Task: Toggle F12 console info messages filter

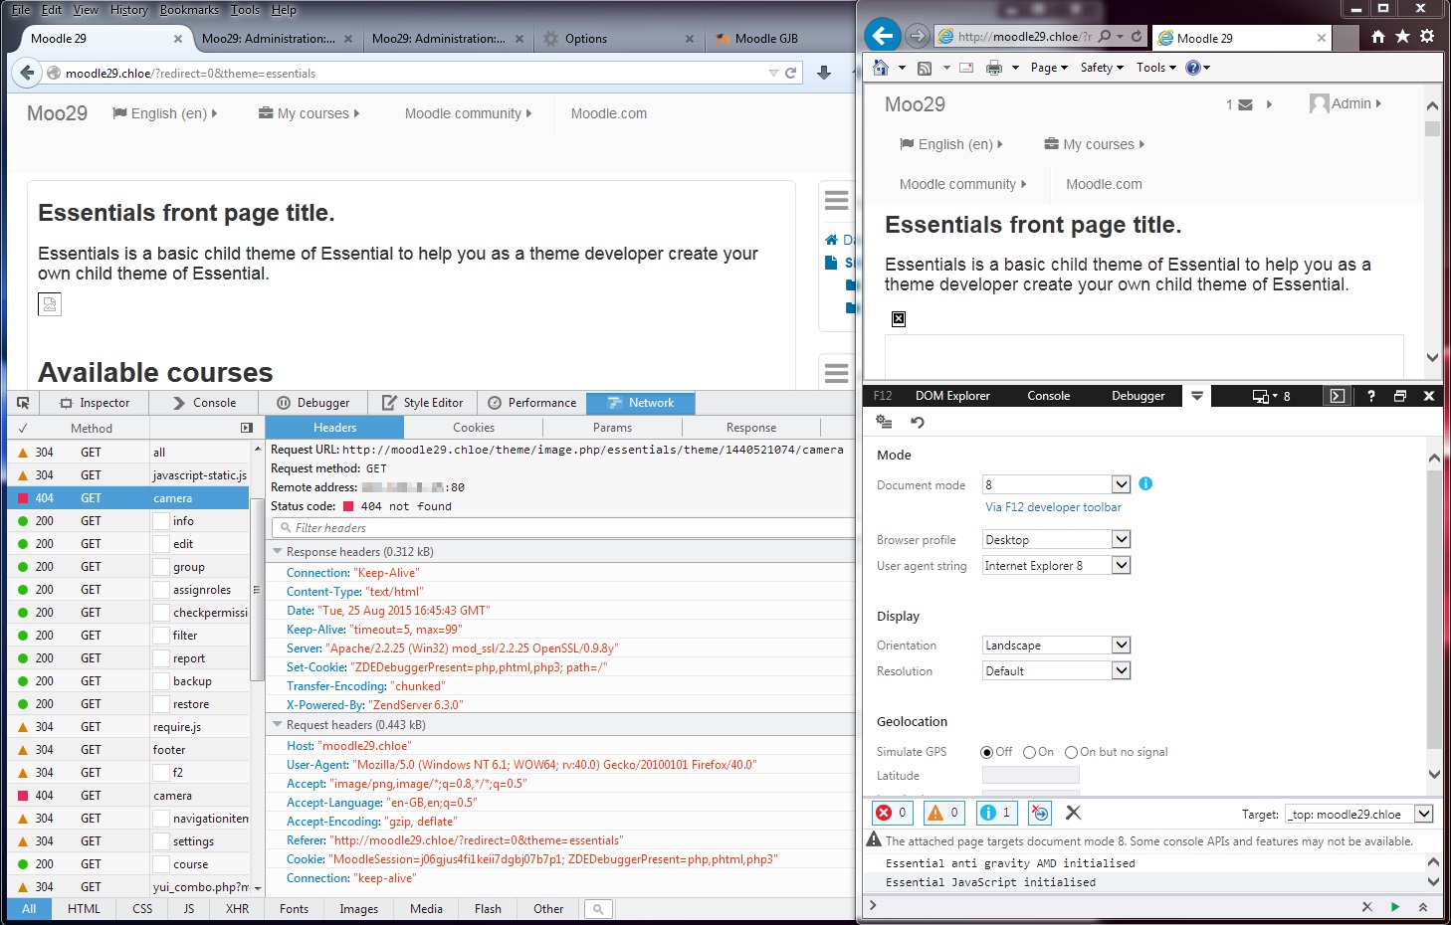Action: click(996, 813)
